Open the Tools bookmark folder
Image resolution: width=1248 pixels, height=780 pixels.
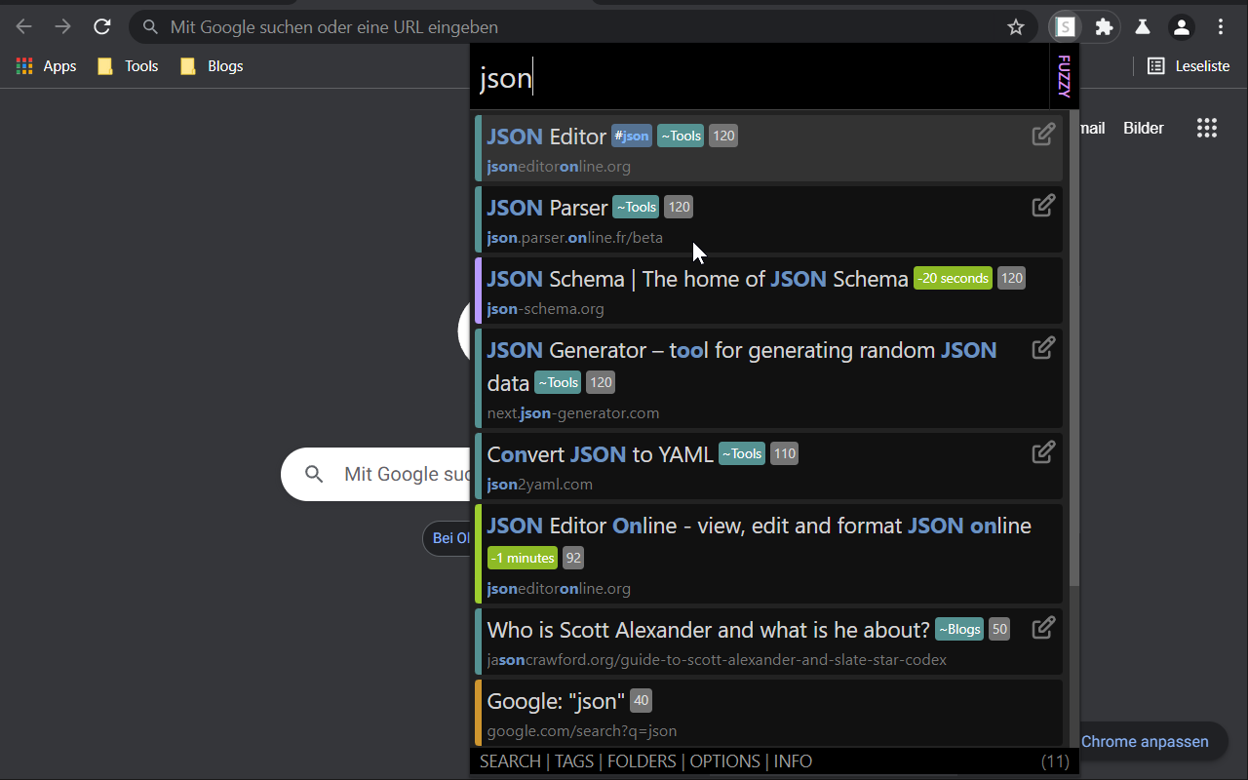coord(128,66)
